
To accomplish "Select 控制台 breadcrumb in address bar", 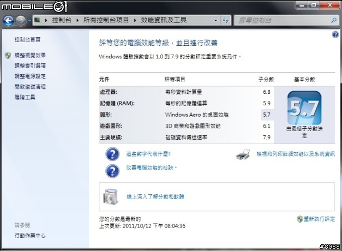I will click(x=62, y=20).
